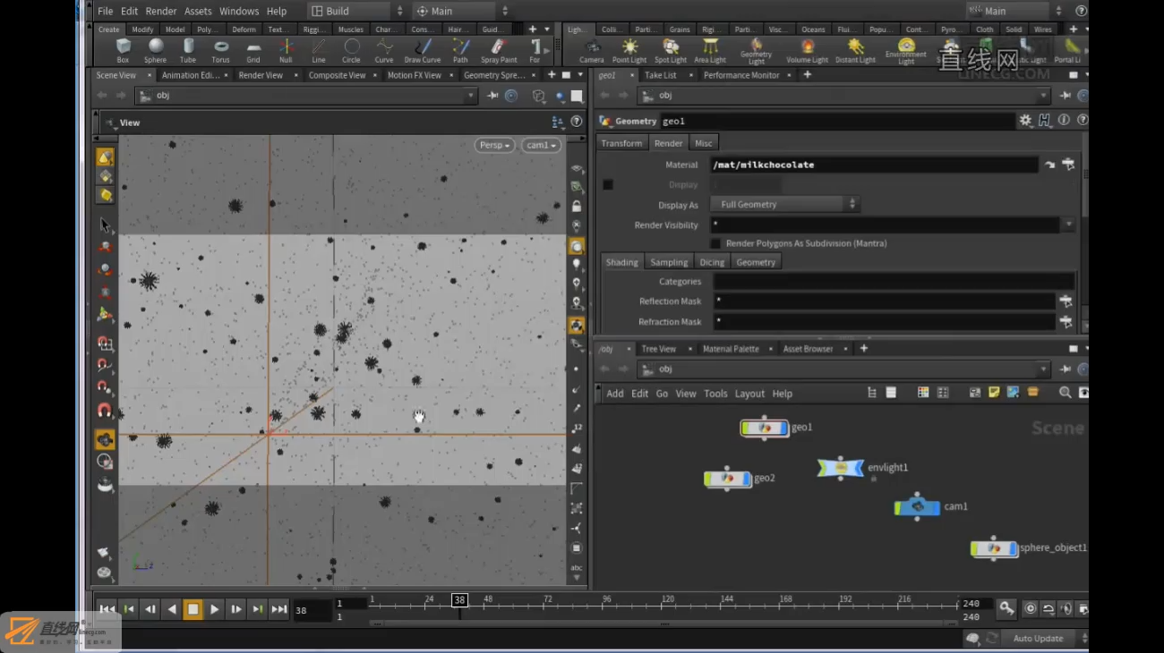Select the Curve shelf tool
The image size is (1164, 653).
pos(384,50)
